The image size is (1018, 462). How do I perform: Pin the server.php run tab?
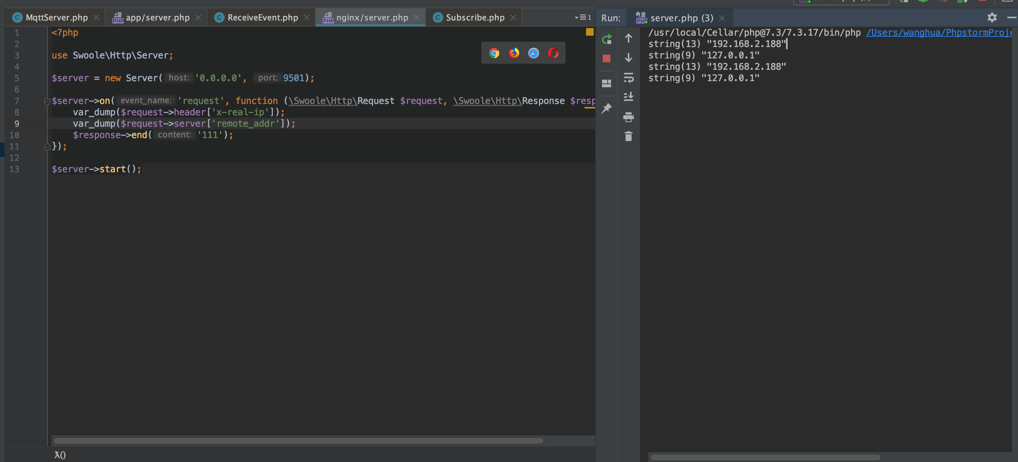coord(607,108)
